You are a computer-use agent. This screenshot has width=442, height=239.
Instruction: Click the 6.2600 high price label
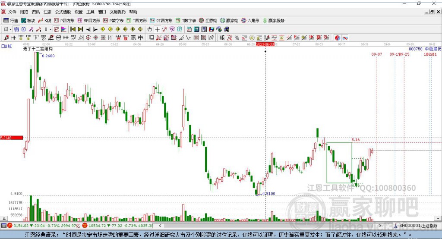pos(48,56)
